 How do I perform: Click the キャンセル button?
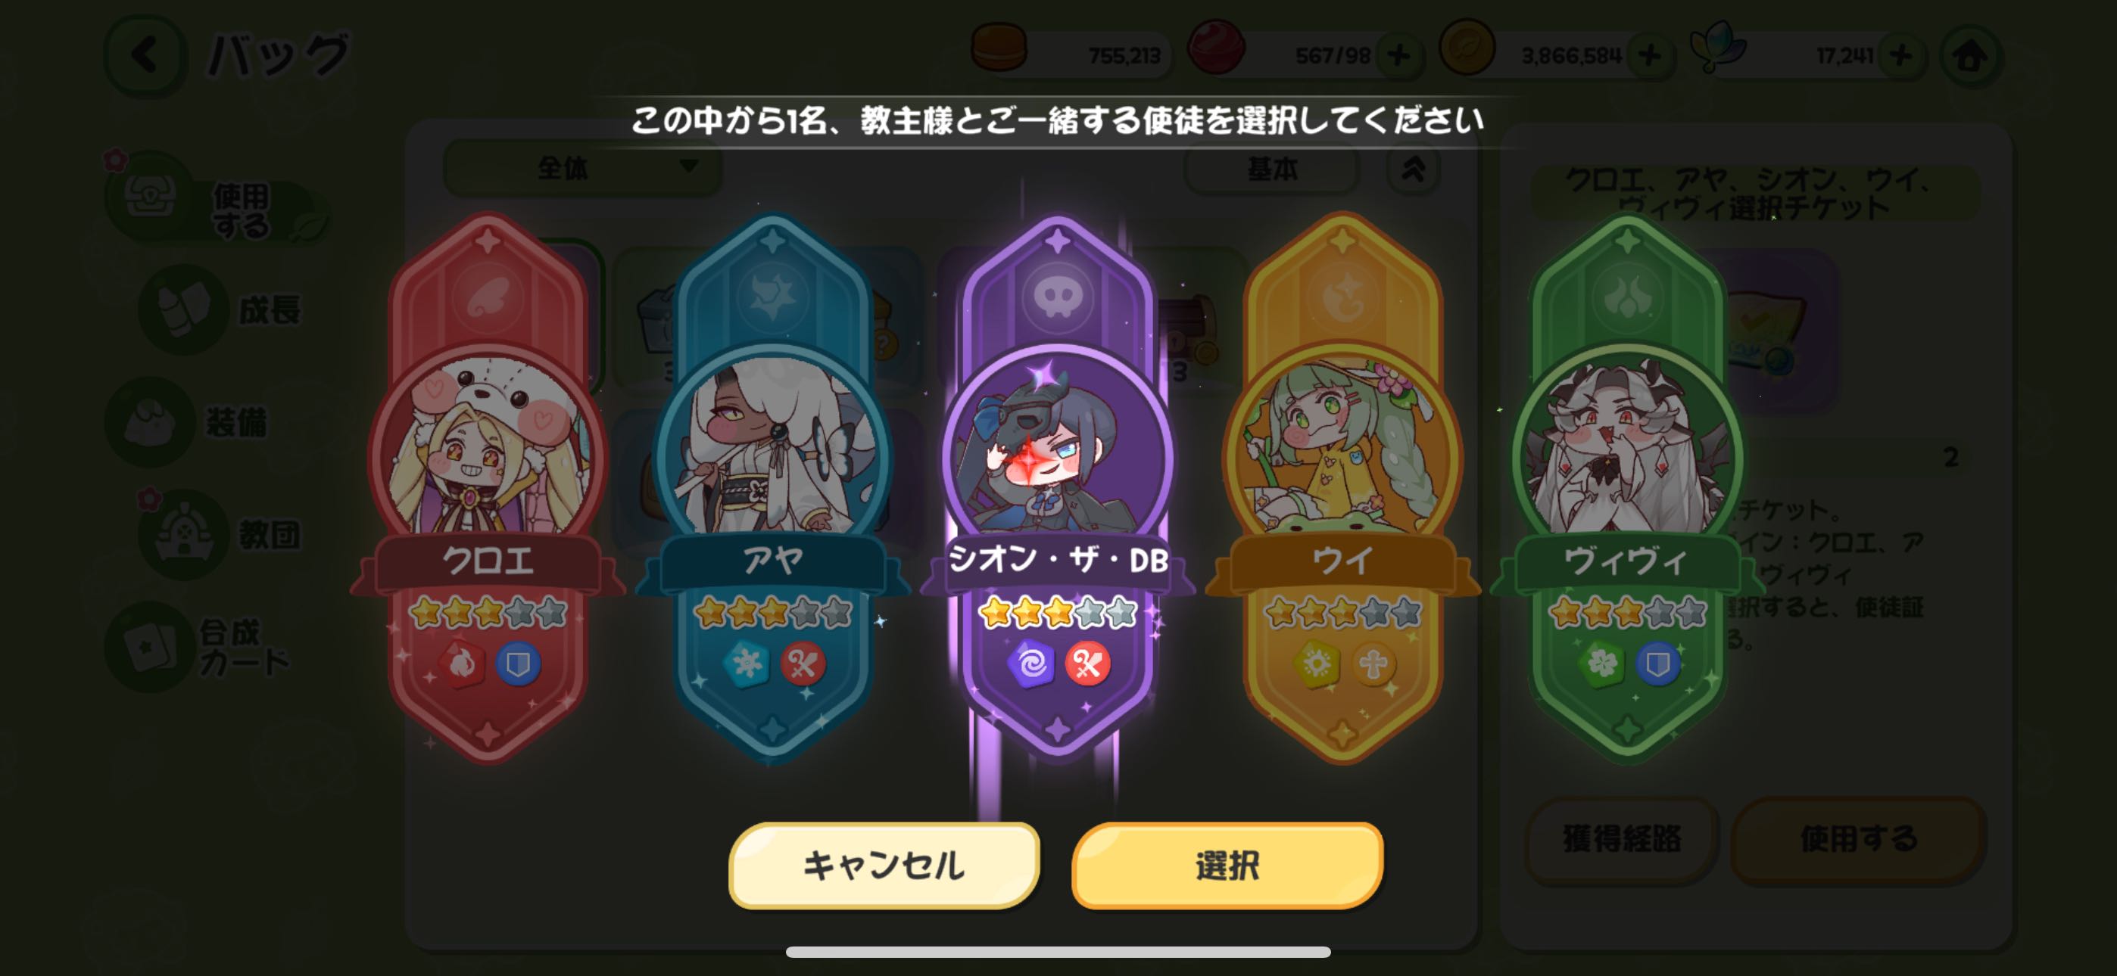tap(884, 865)
